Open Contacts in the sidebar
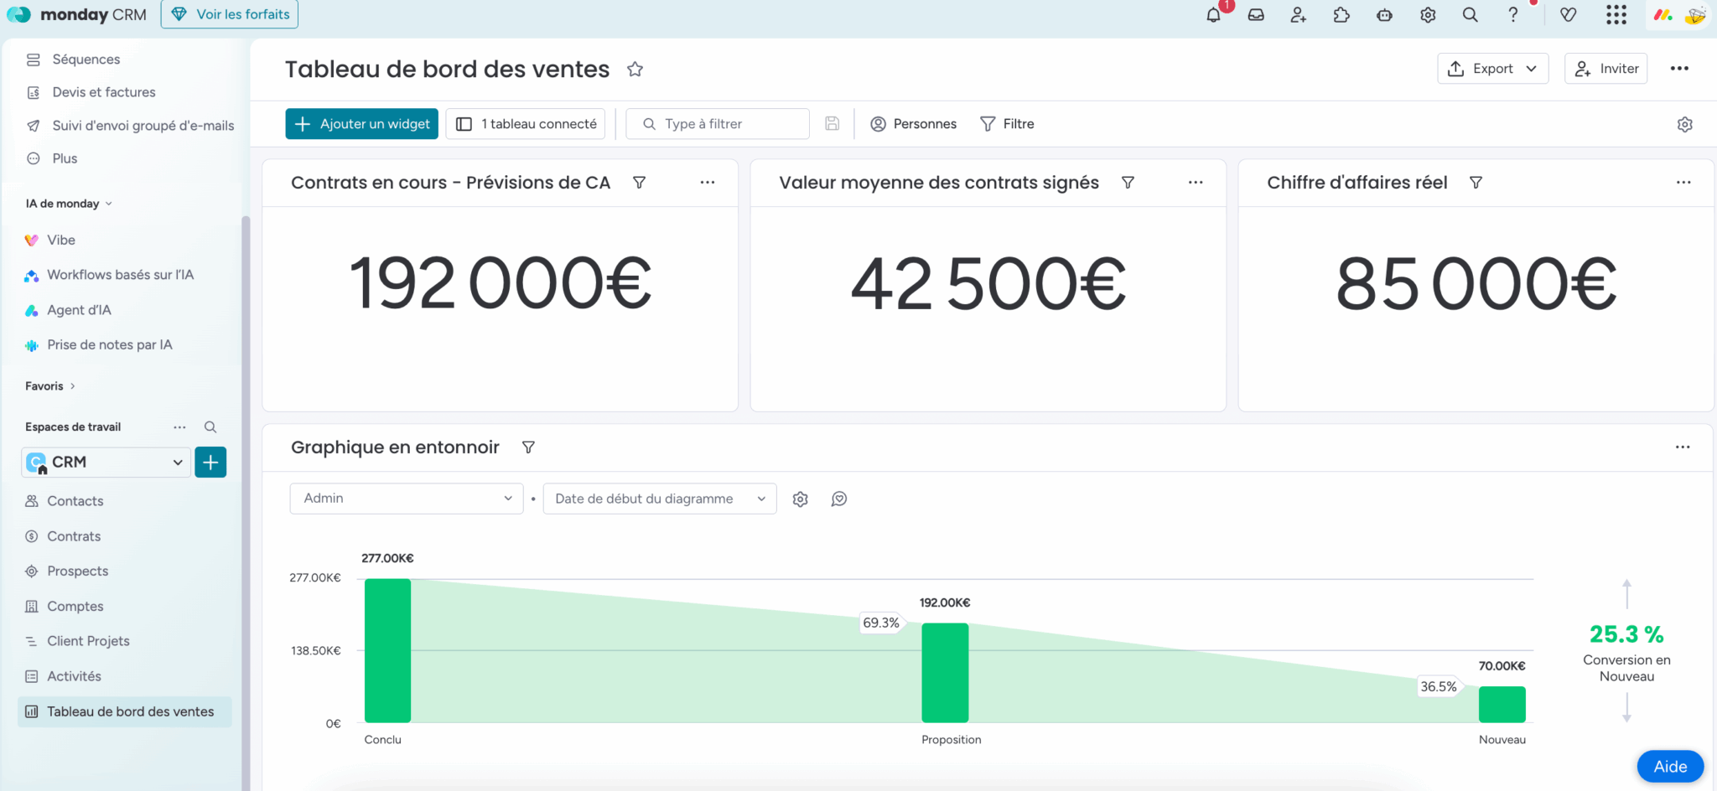The width and height of the screenshot is (1717, 791). 75,501
